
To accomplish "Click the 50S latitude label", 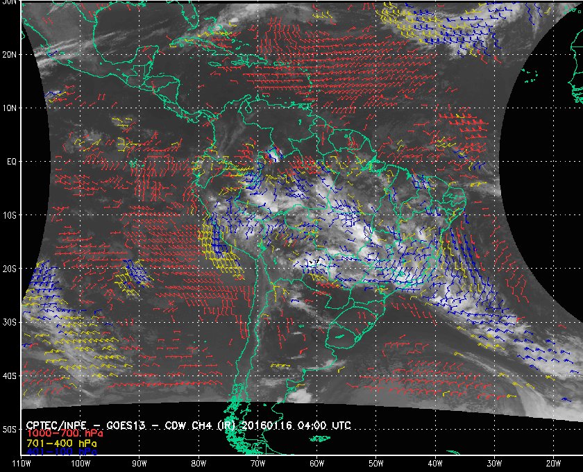I will [9, 429].
